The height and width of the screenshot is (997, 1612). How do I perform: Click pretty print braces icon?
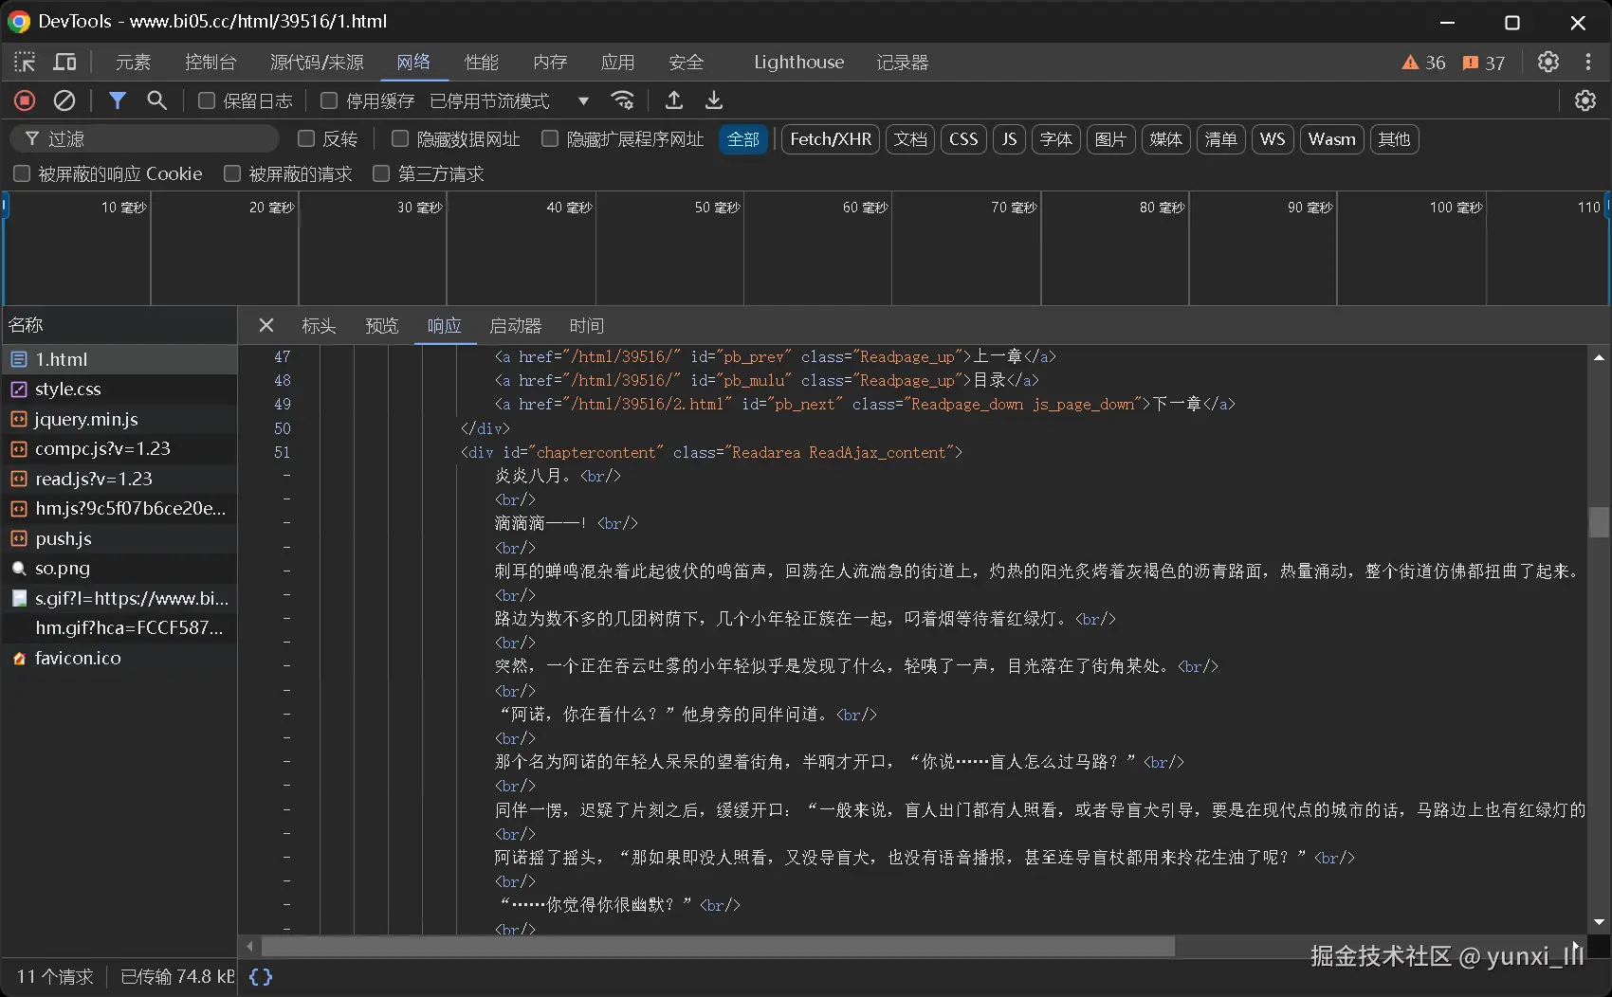[261, 976]
